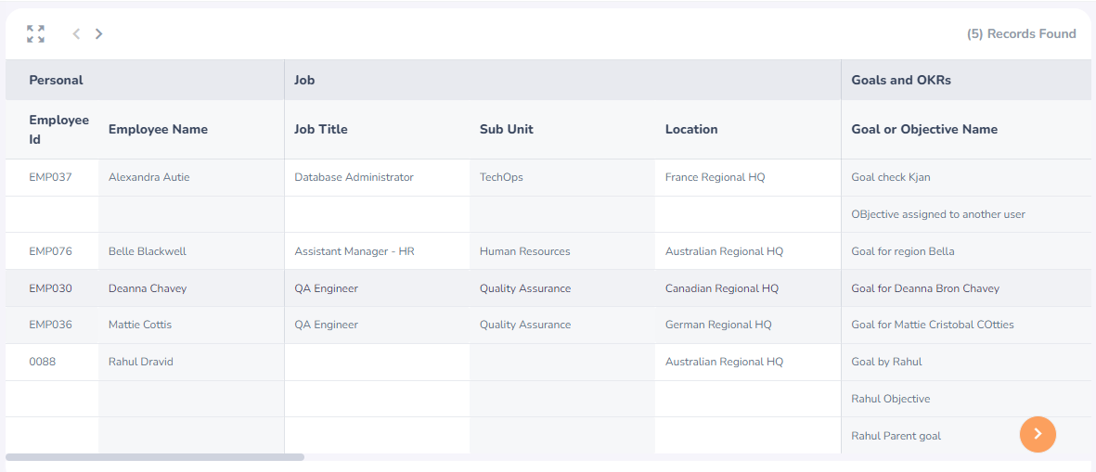The height and width of the screenshot is (472, 1096).
Task: Click the Goal check Kjan entry
Action: pos(891,177)
